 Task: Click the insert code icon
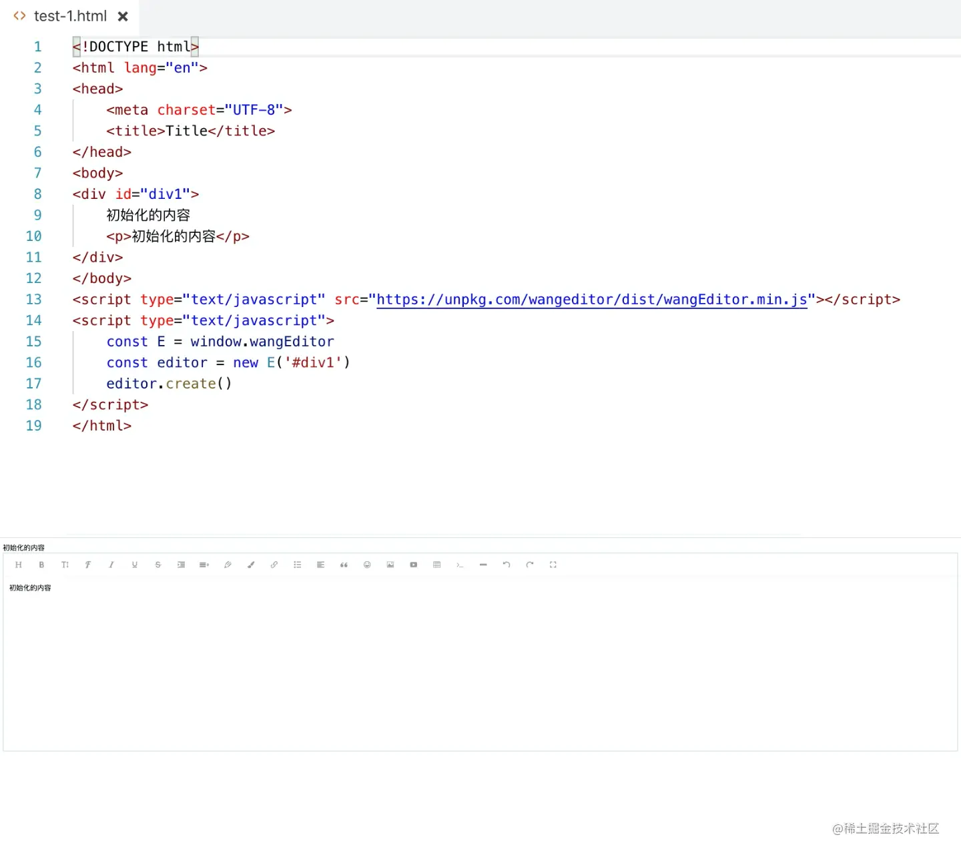[x=460, y=565]
